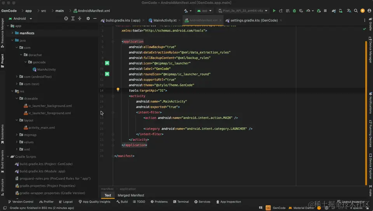
Task: Open the Android project view dropdown
Action: pyautogui.click(x=20, y=19)
